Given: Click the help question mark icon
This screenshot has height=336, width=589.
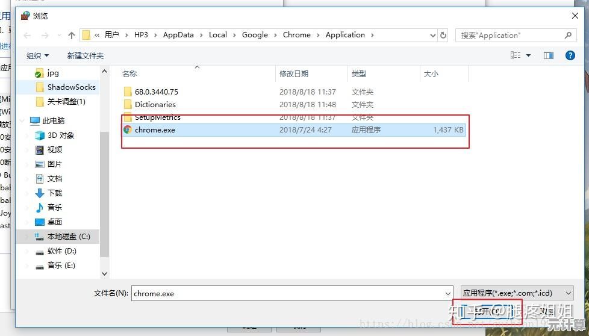Looking at the screenshot, I should [570, 55].
